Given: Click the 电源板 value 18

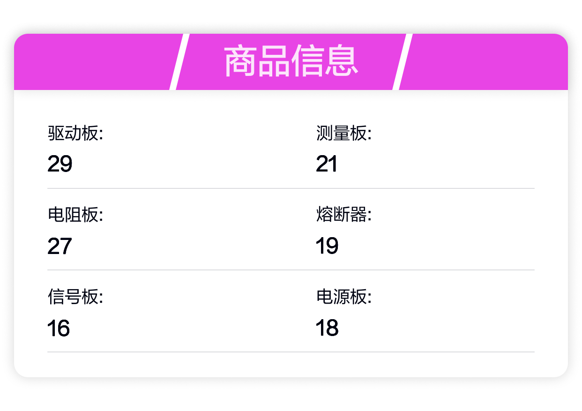Looking at the screenshot, I should [327, 328].
